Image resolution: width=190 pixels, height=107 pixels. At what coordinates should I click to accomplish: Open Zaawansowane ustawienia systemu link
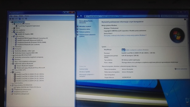pos(87,35)
